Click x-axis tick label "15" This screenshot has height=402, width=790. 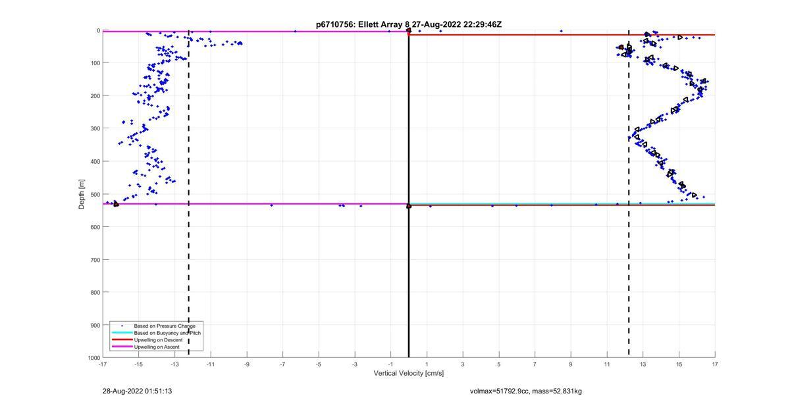point(679,364)
